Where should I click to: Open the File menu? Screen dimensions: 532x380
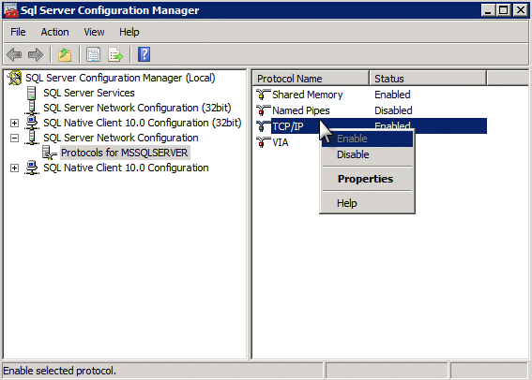[18, 32]
